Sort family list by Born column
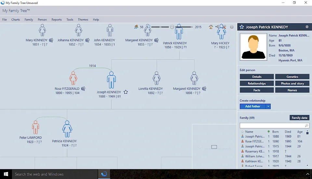Image resolution: width=312 pixels, height=179 pixels. click(x=275, y=132)
